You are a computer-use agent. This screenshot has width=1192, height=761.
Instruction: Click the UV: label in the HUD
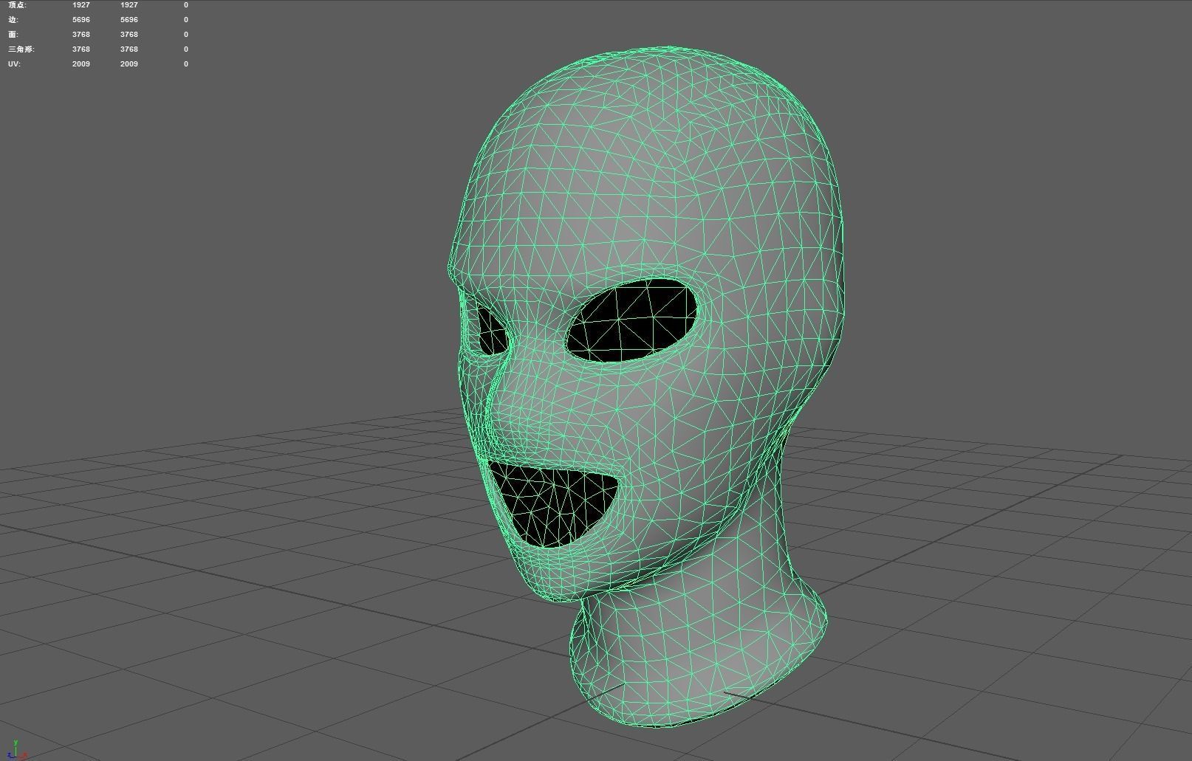tap(14, 64)
